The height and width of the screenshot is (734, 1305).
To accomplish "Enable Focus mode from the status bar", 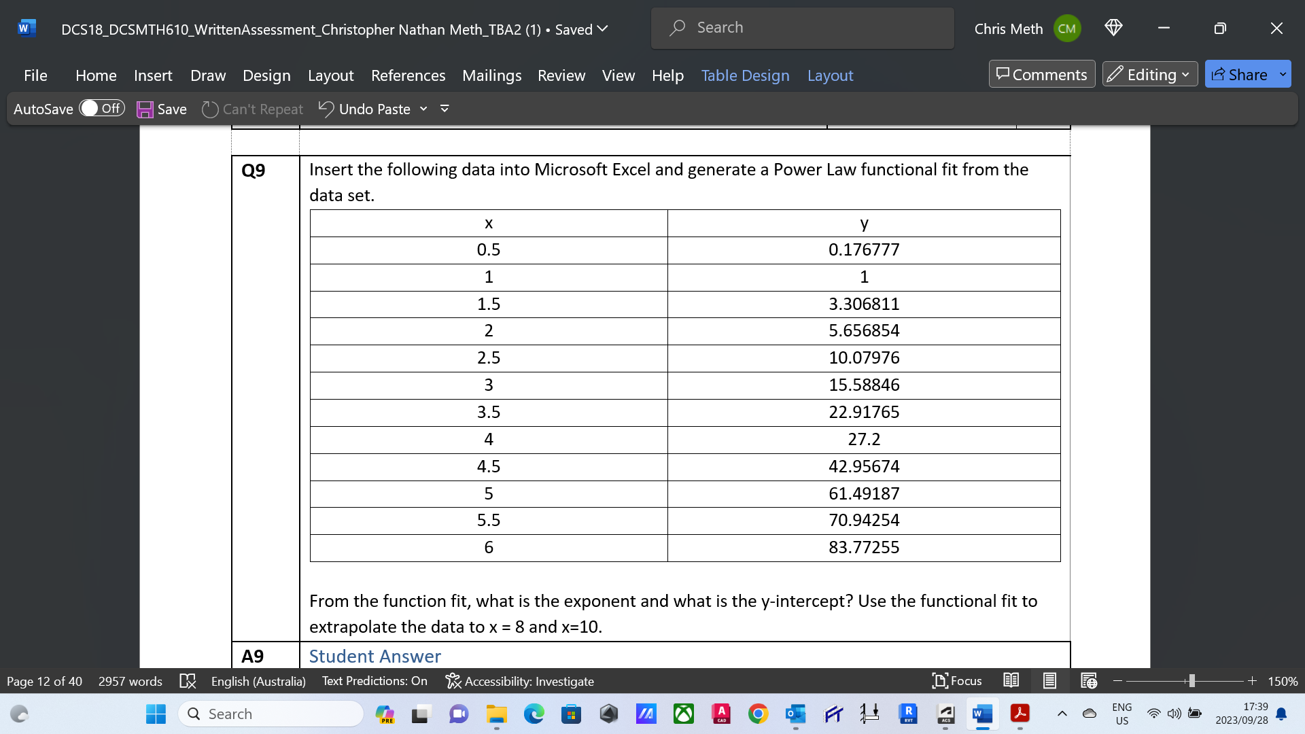I will pos(957,680).
